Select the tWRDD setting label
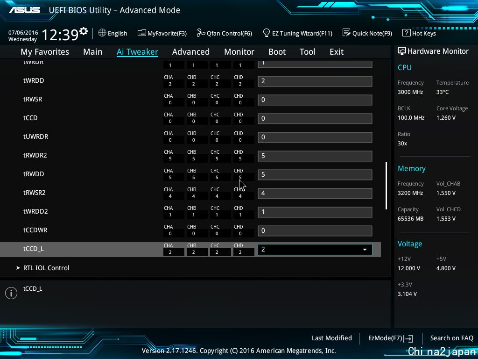The height and width of the screenshot is (359, 478). point(34,80)
